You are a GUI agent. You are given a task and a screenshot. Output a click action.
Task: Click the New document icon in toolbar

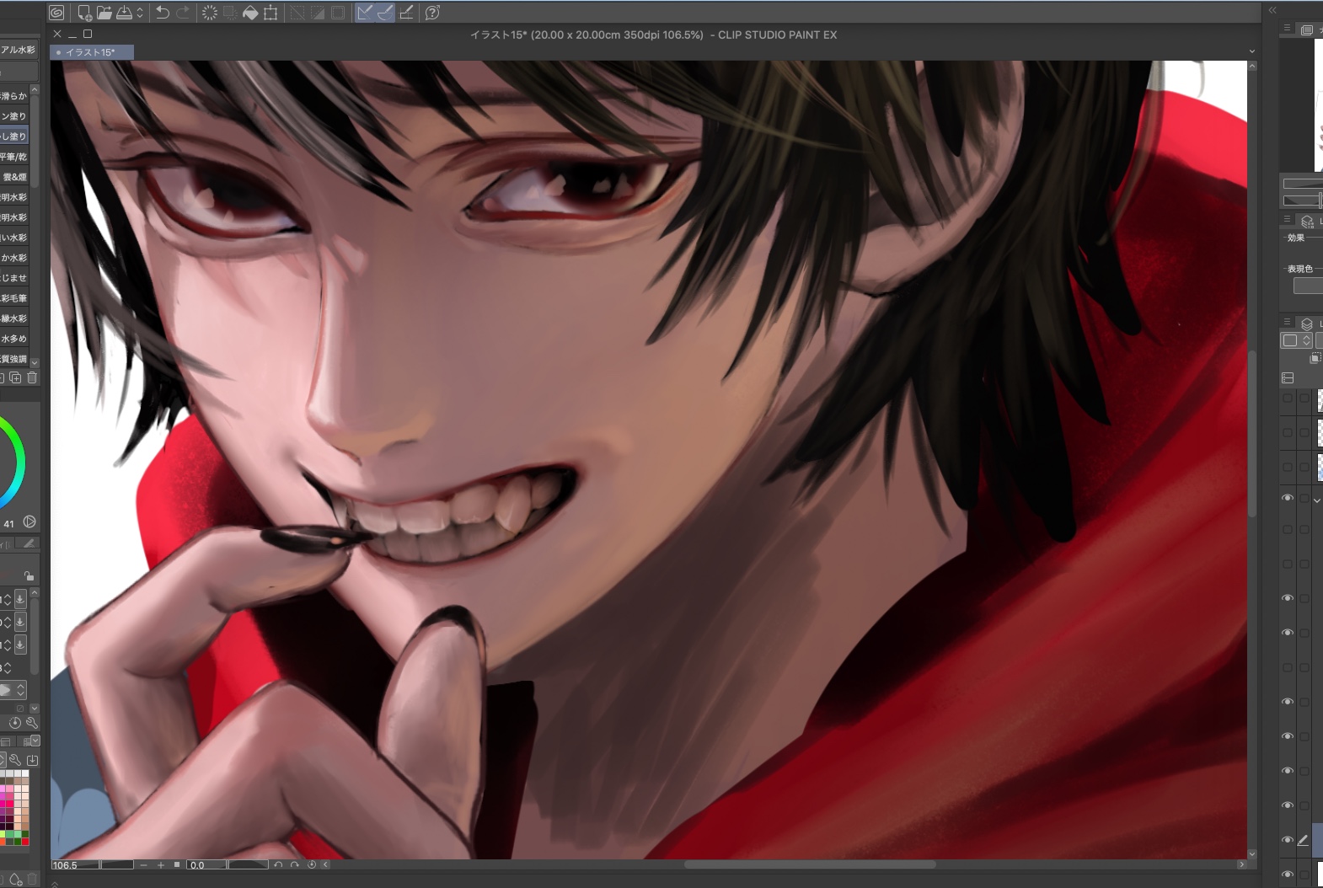point(84,13)
